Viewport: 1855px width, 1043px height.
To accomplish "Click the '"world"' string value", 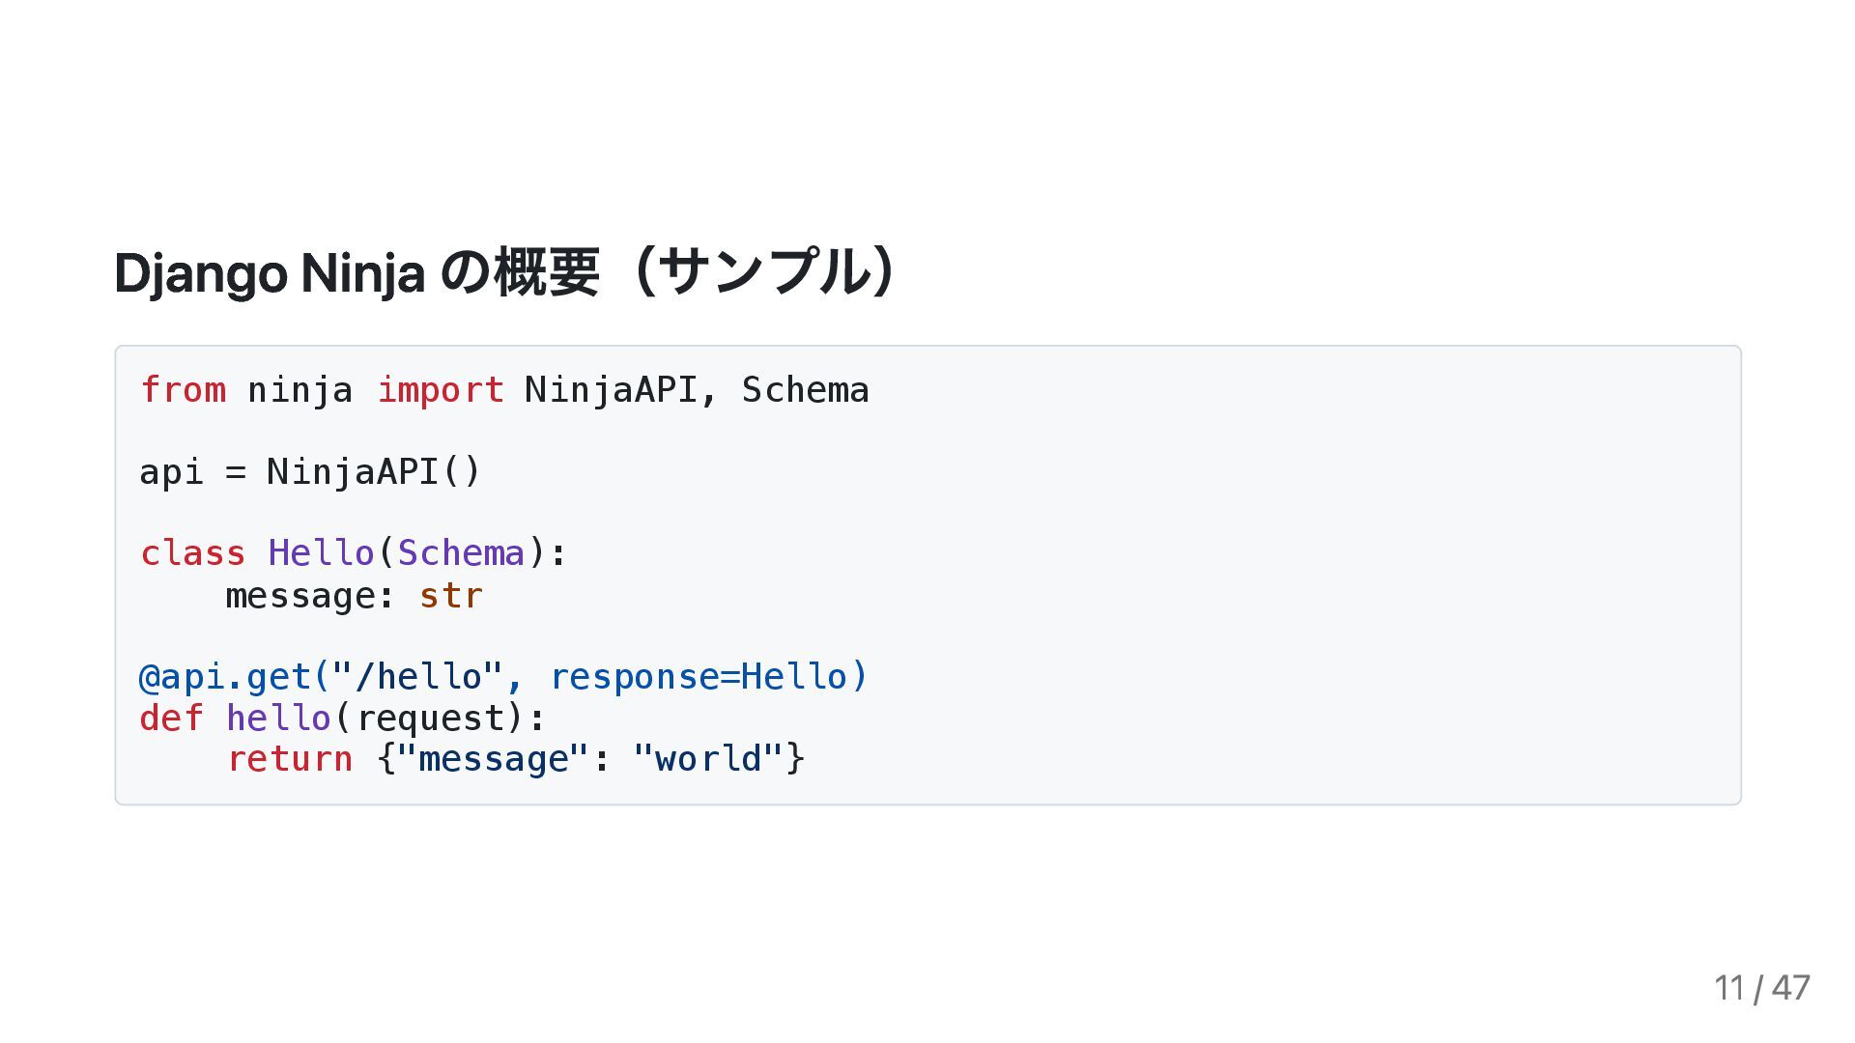I will click(707, 759).
